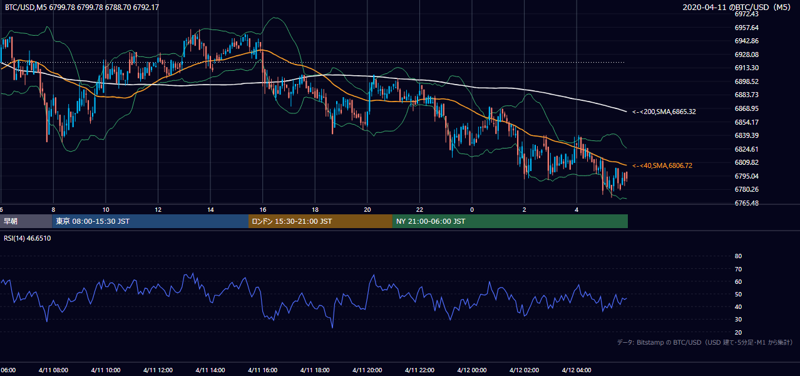Click the 4/12 00:00 date label
This screenshot has width=800, height=376.
[472, 370]
